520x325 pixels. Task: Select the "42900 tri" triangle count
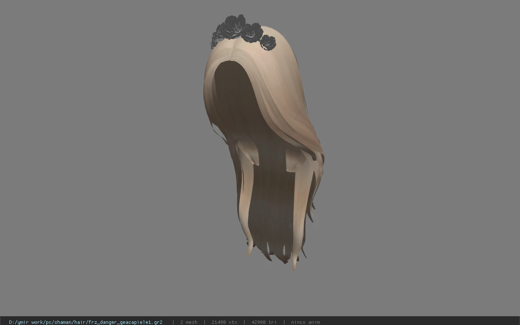coord(264,322)
